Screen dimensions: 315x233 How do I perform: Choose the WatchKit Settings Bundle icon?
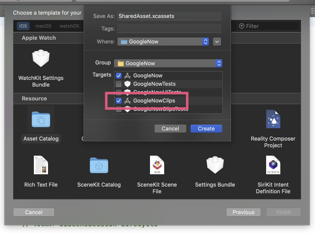41,59
